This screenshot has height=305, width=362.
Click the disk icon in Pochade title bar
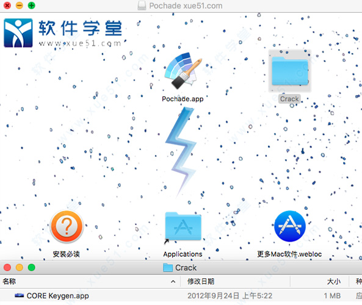pyautogui.click(x=142, y=5)
